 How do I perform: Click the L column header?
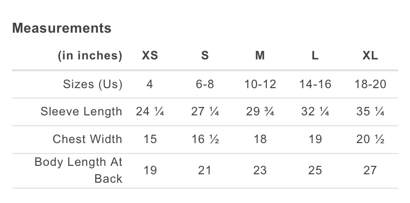coord(315,56)
